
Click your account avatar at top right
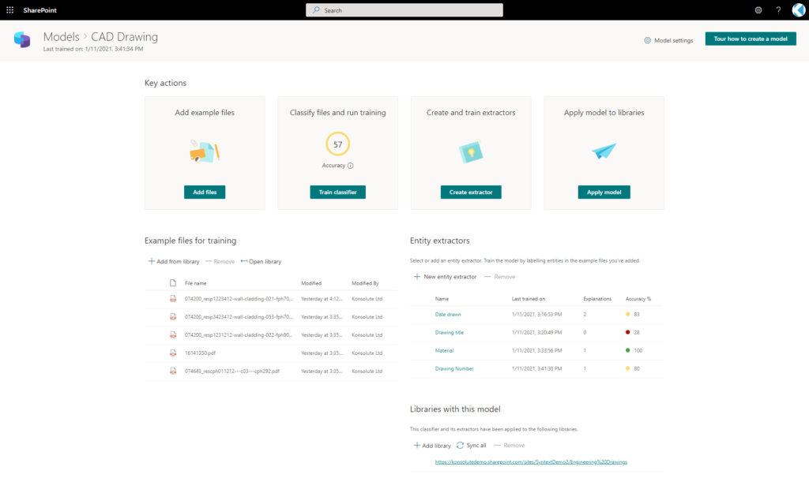798,9
